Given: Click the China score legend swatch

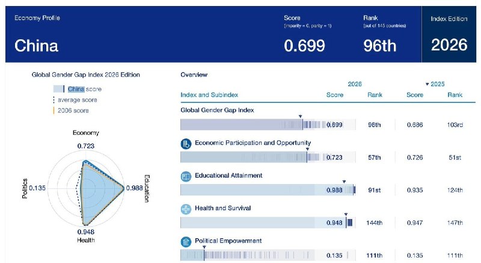Looking at the screenshot, I should (x=58, y=89).
